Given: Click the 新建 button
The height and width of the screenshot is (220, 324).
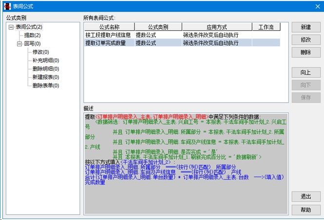Looking at the screenshot, I should point(305,27).
